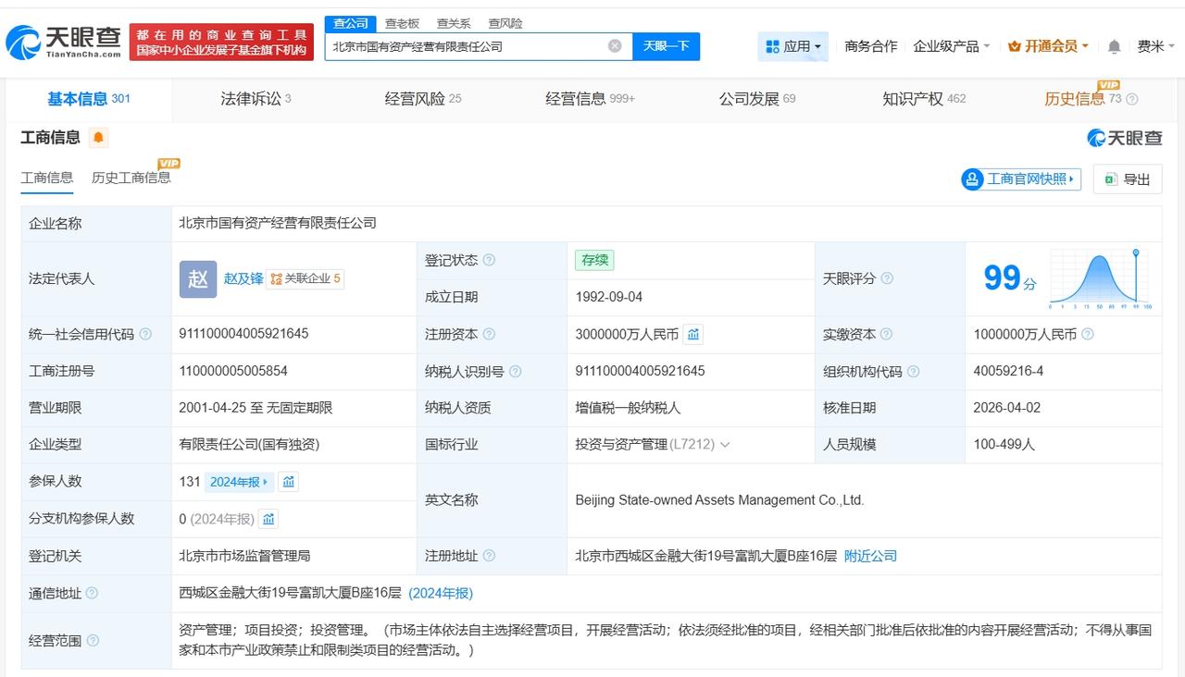
Task: Expand the 应用 dropdown menu
Action: point(793,46)
